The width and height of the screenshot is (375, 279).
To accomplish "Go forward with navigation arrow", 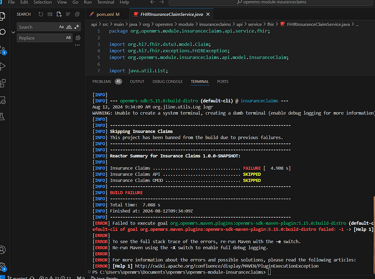I will (162, 2).
